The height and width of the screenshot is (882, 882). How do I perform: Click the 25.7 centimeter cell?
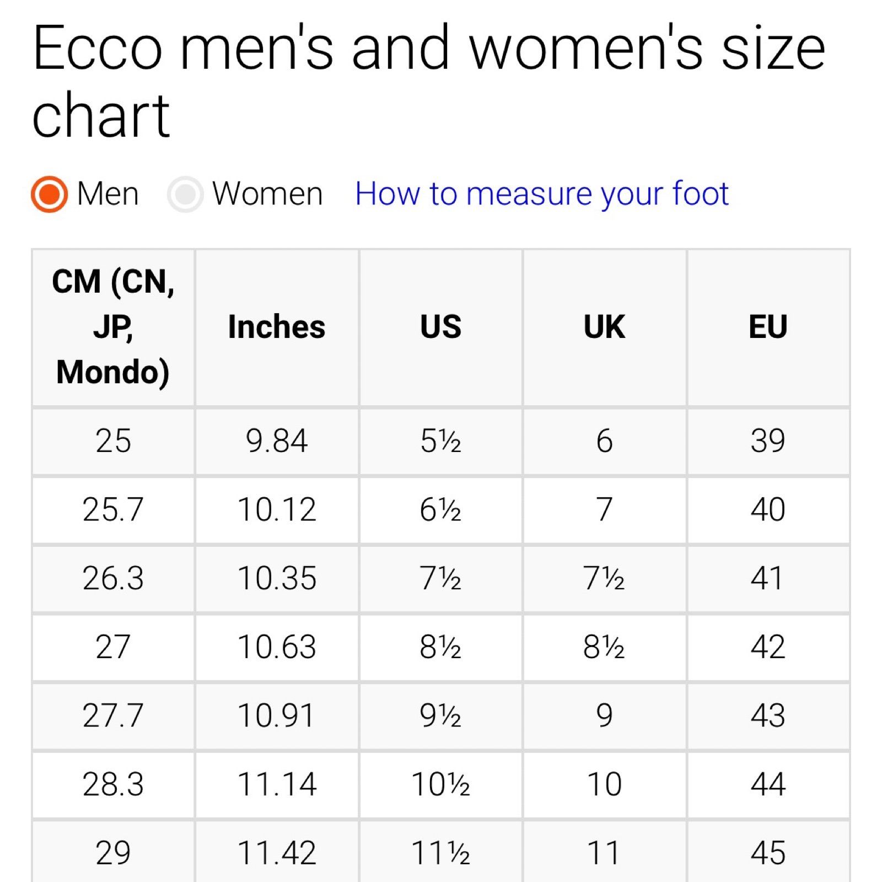point(113,510)
